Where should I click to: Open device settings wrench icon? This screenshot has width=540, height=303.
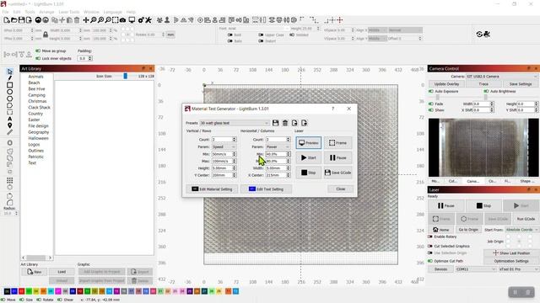pos(148,20)
